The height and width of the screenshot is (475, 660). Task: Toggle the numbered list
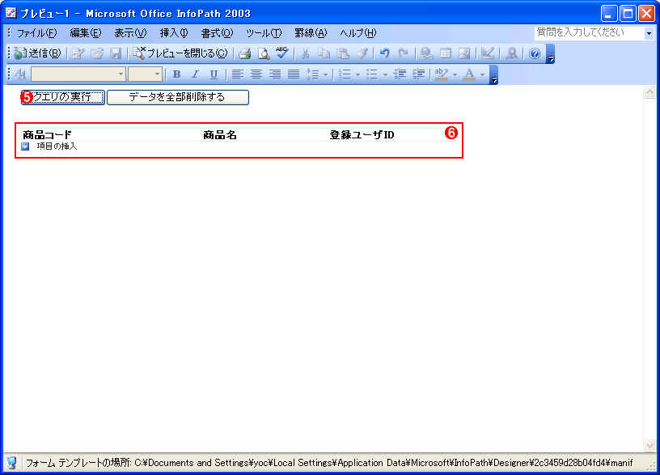(x=345, y=74)
